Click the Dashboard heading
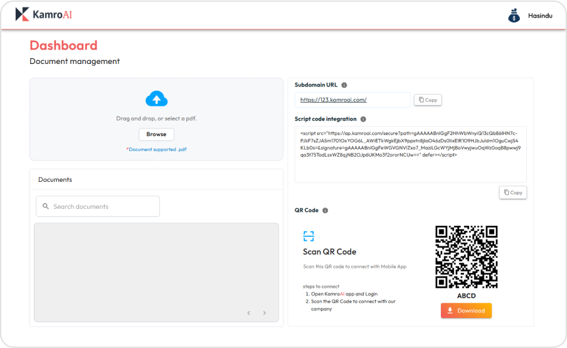Viewport: 567px width, 348px height. coord(63,46)
